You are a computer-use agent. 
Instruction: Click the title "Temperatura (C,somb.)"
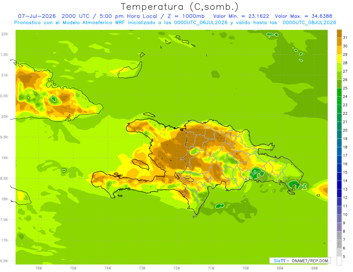click(180, 7)
